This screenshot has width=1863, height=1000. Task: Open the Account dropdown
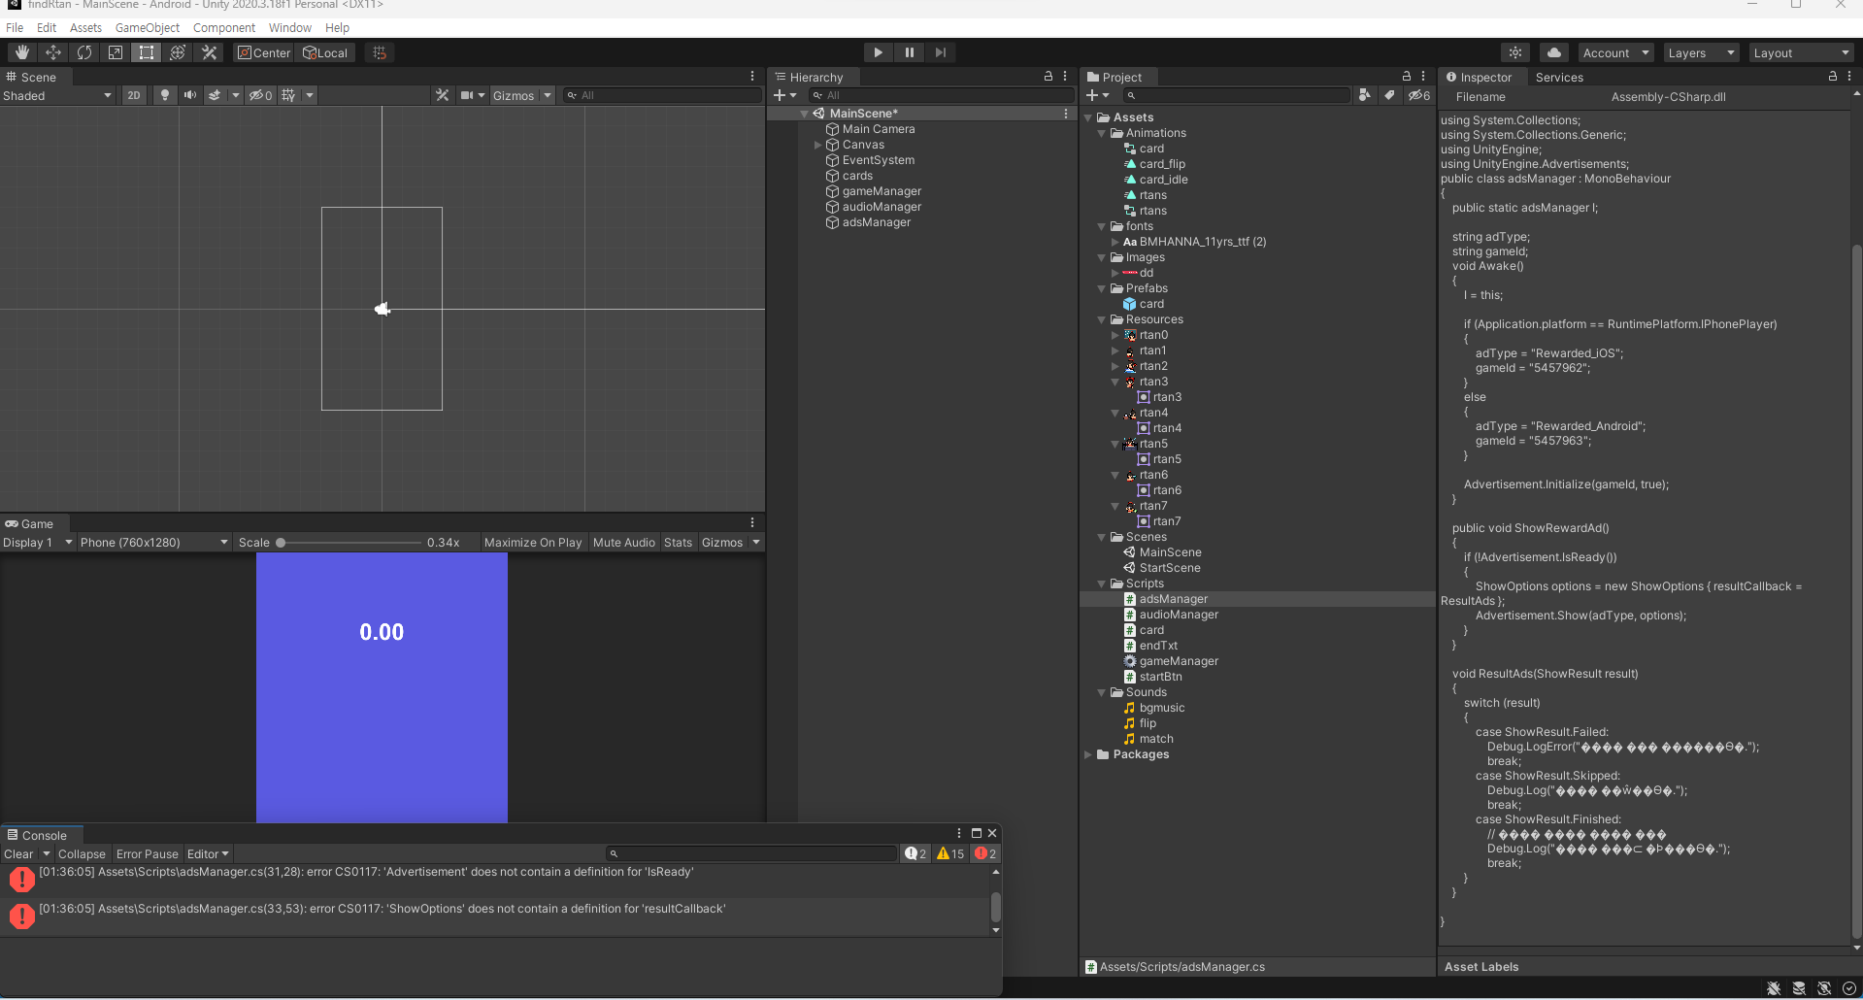pyautogui.click(x=1615, y=52)
